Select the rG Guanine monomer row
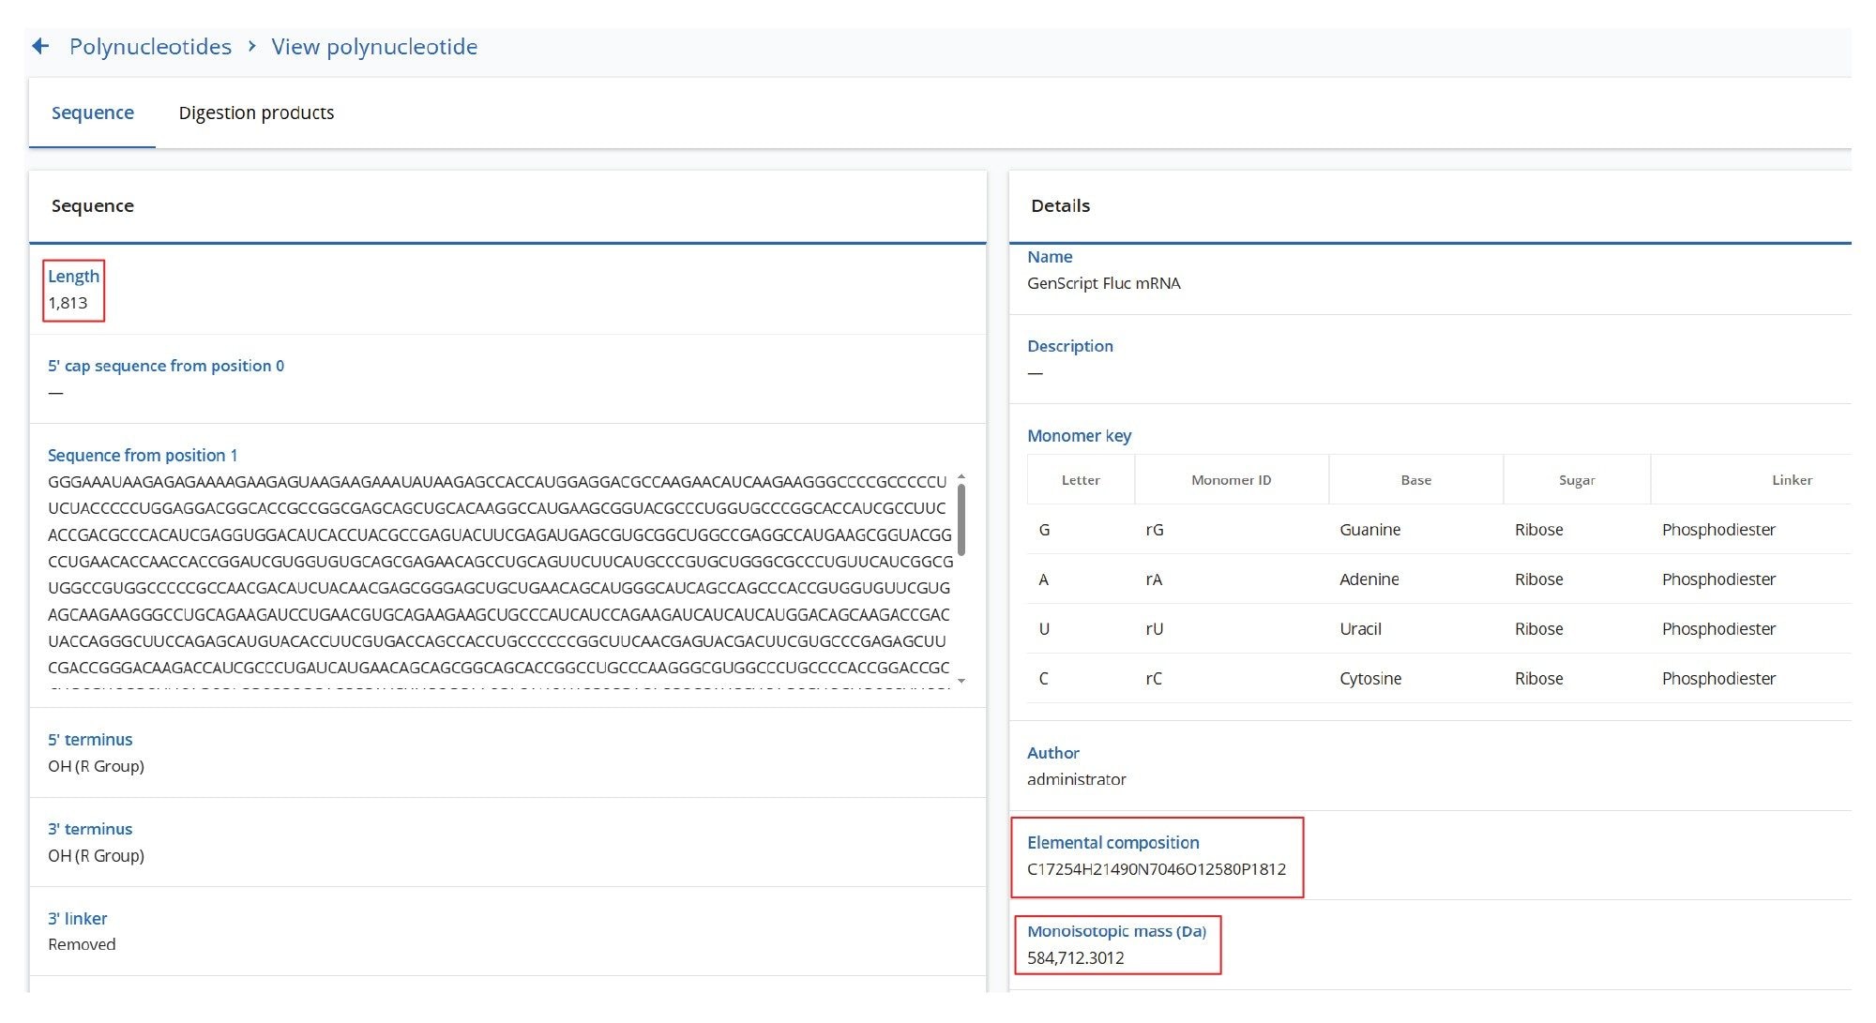The width and height of the screenshot is (1876, 1023). pos(1369,530)
